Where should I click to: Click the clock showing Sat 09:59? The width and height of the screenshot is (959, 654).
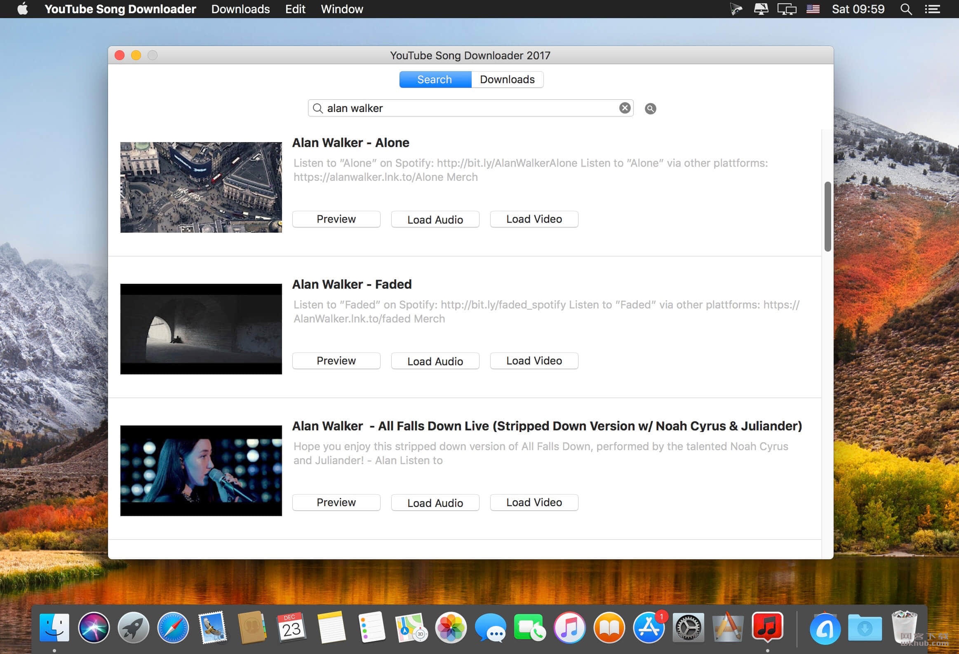pyautogui.click(x=858, y=9)
